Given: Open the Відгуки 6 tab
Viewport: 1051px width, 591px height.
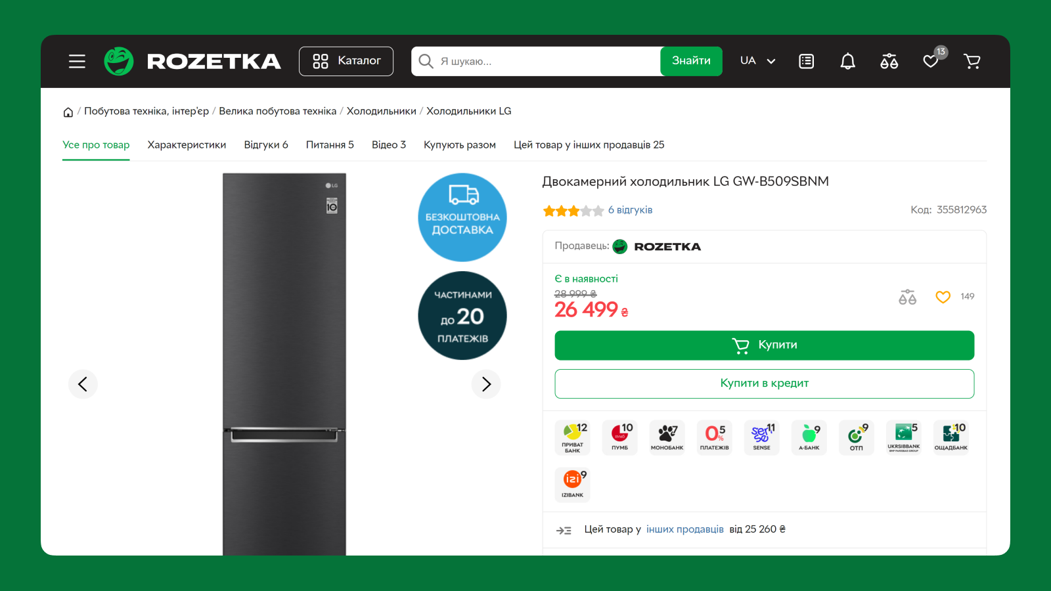Looking at the screenshot, I should pos(266,145).
